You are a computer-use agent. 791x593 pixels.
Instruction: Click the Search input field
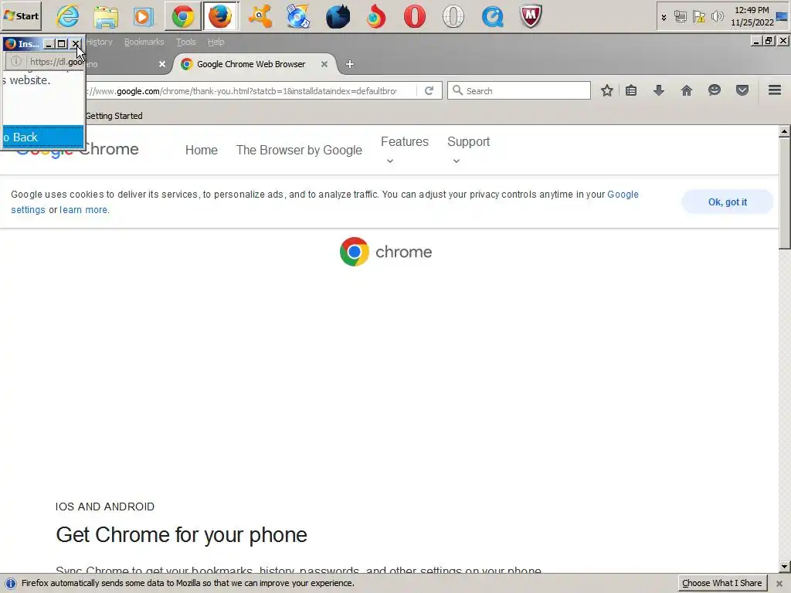tap(519, 91)
